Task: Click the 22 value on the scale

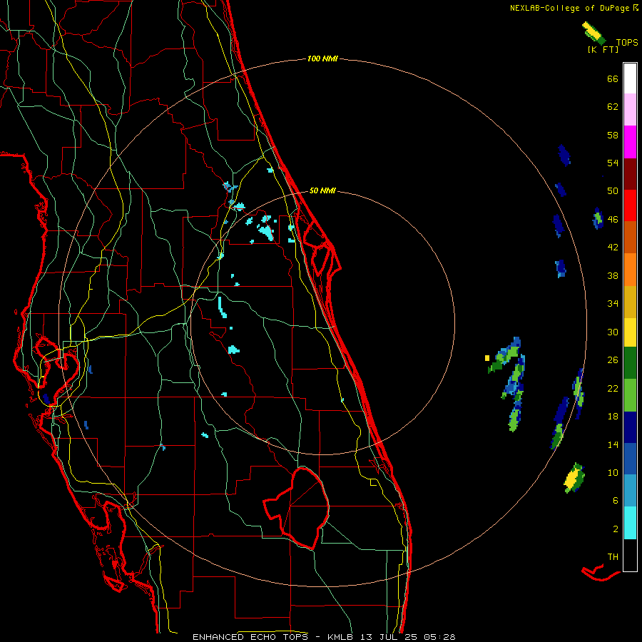Action: (x=613, y=388)
